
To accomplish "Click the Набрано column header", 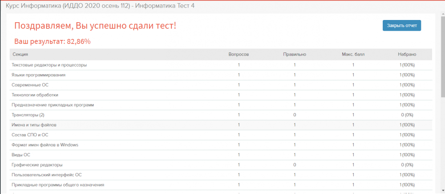I will tap(407, 54).
